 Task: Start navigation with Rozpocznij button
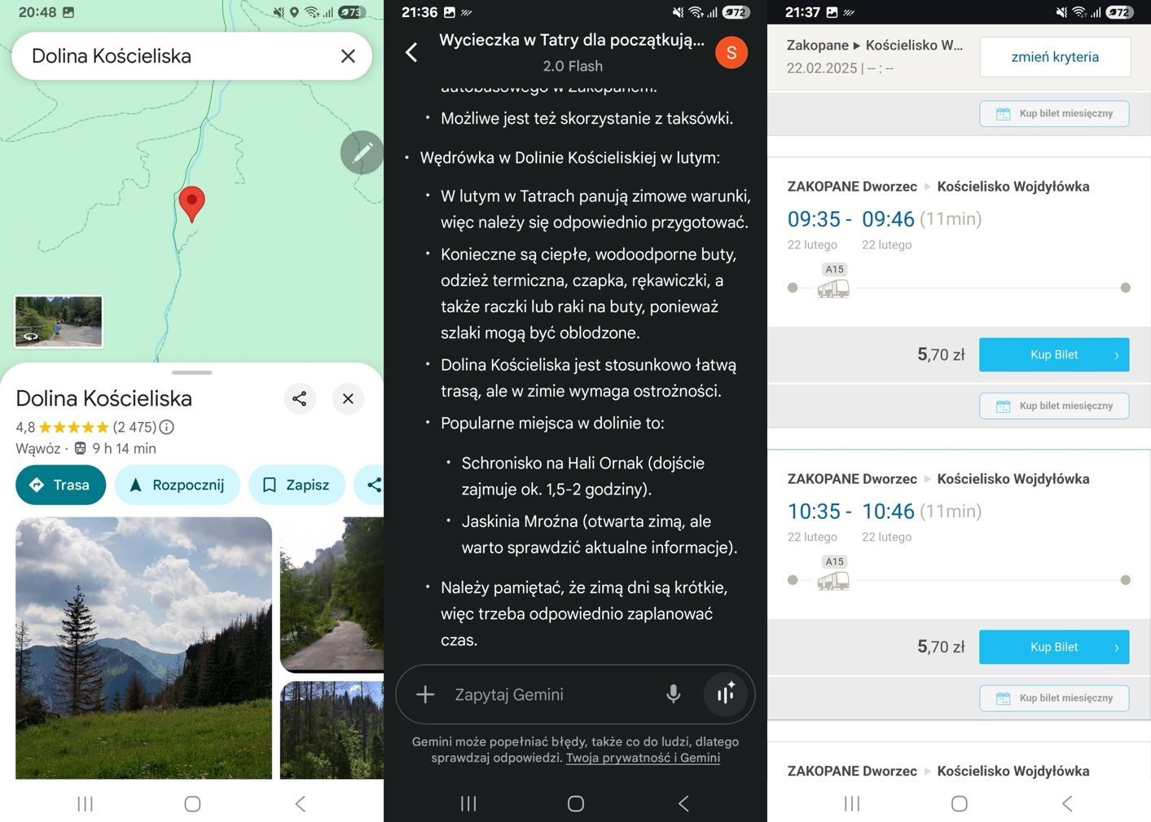(x=177, y=485)
